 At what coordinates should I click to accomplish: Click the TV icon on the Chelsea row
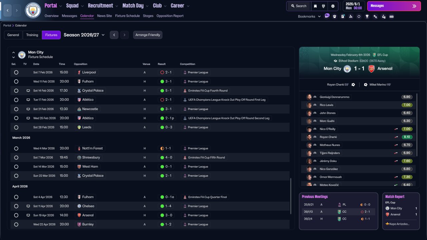click(x=28, y=206)
